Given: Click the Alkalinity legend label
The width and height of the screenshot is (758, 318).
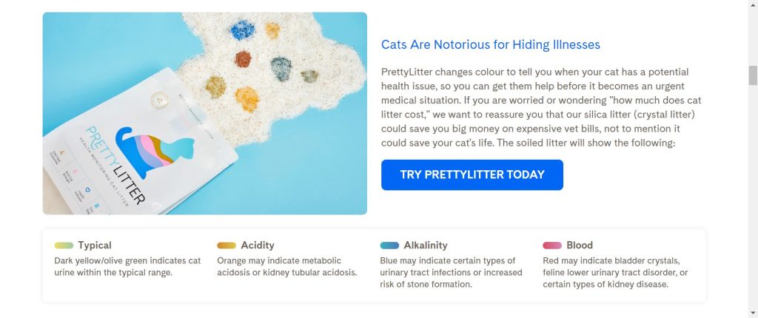Looking at the screenshot, I should coord(426,246).
